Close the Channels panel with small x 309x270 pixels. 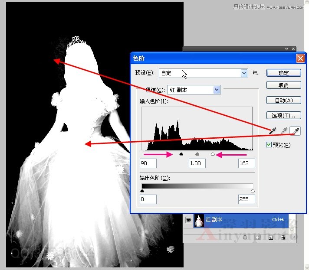pos(293,49)
